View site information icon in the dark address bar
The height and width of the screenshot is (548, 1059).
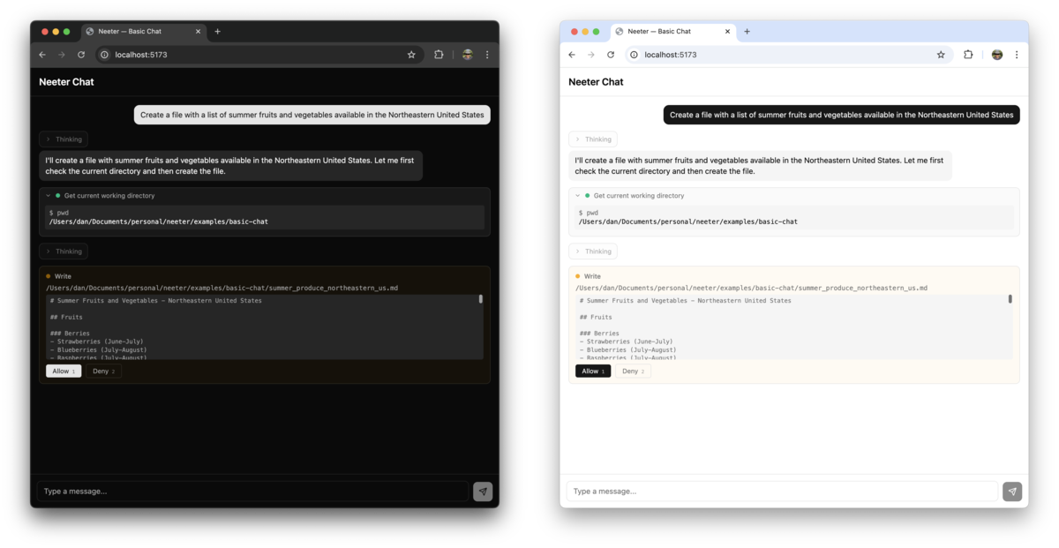104,55
